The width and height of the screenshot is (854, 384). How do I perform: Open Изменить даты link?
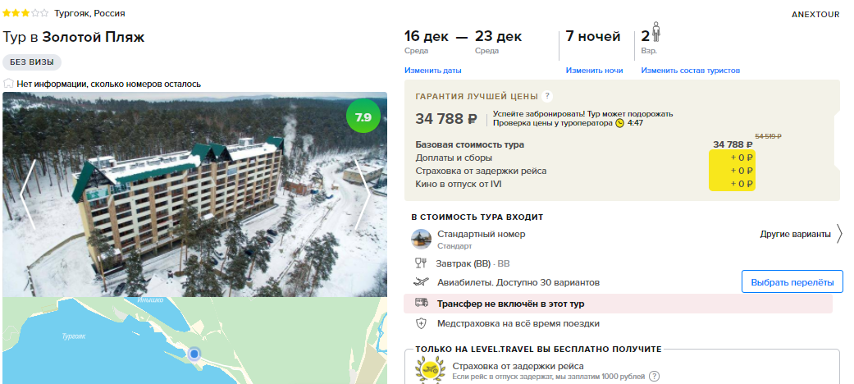coord(433,71)
